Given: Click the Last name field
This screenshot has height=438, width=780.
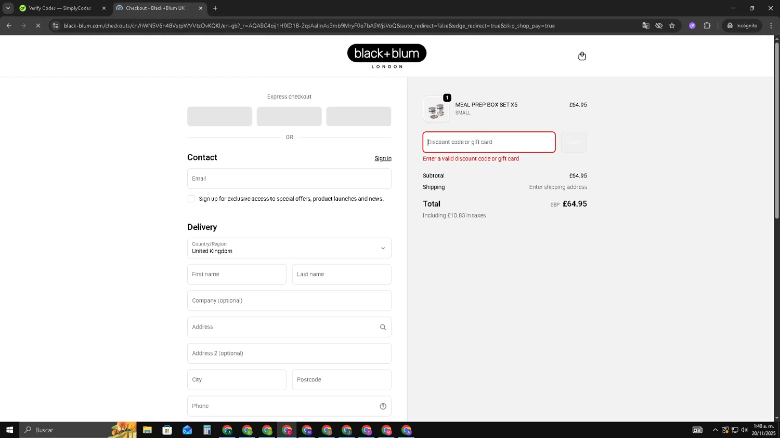Looking at the screenshot, I should (x=342, y=275).
